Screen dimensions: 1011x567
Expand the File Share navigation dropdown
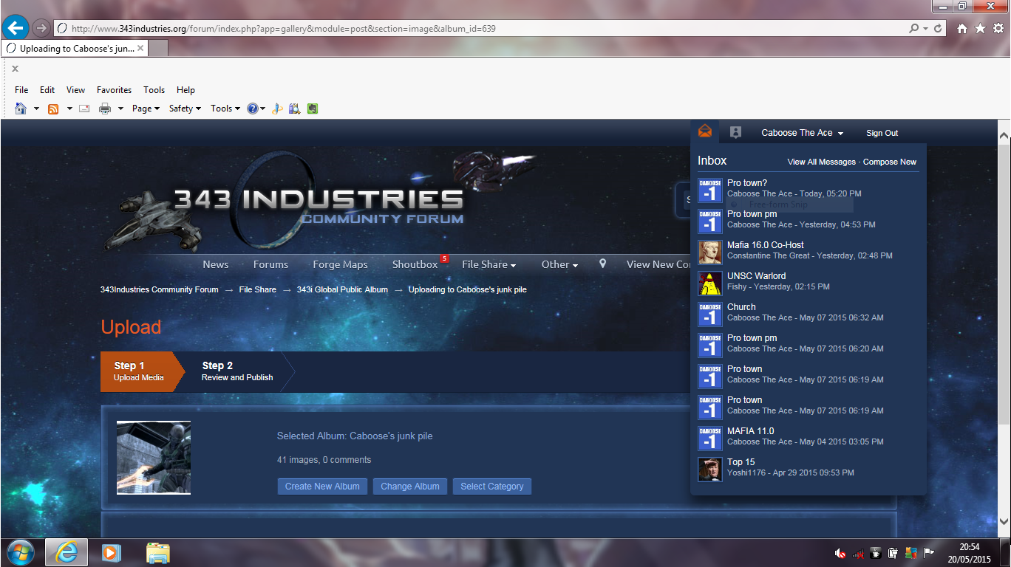[x=489, y=264]
